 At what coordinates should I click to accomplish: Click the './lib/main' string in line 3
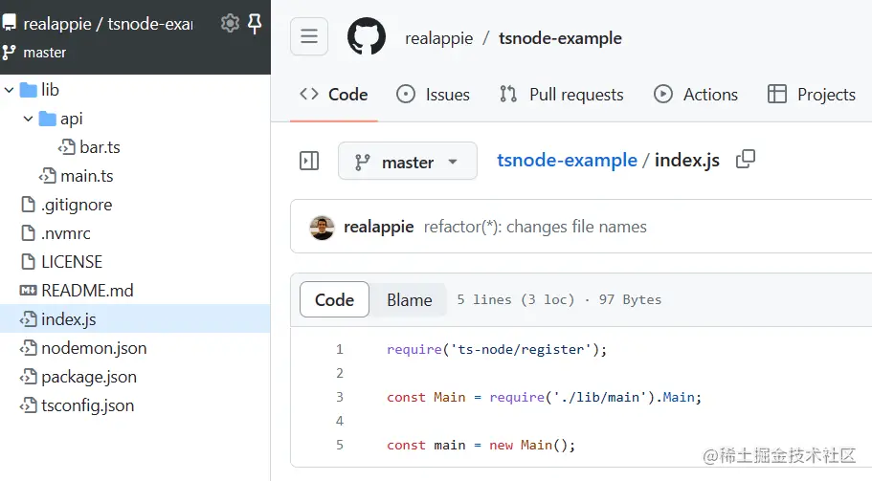pyautogui.click(x=599, y=397)
